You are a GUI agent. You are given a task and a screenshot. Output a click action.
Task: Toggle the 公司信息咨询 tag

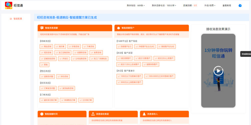pyautogui.click(x=79, y=58)
